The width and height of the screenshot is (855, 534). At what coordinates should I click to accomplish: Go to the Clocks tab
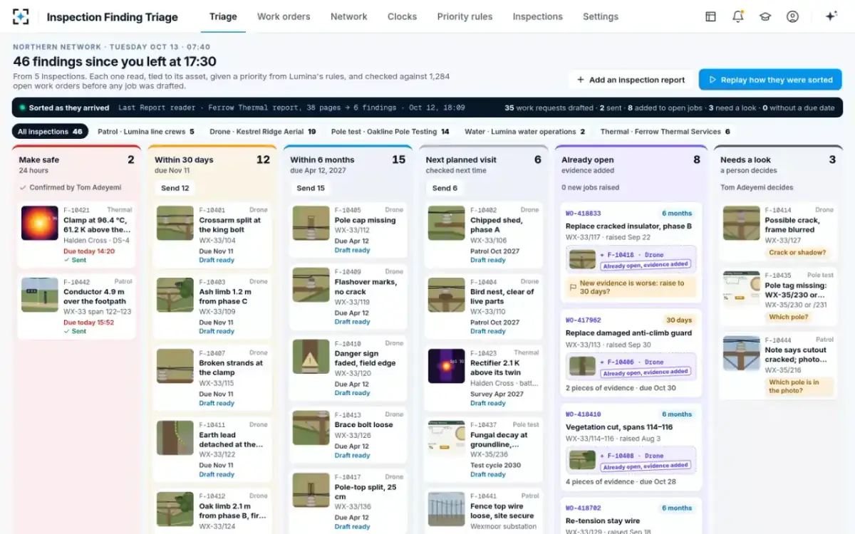(x=402, y=16)
